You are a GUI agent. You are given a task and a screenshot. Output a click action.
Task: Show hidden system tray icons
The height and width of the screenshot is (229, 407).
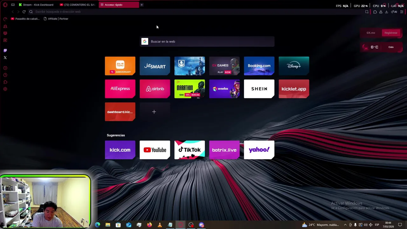click(x=345, y=225)
